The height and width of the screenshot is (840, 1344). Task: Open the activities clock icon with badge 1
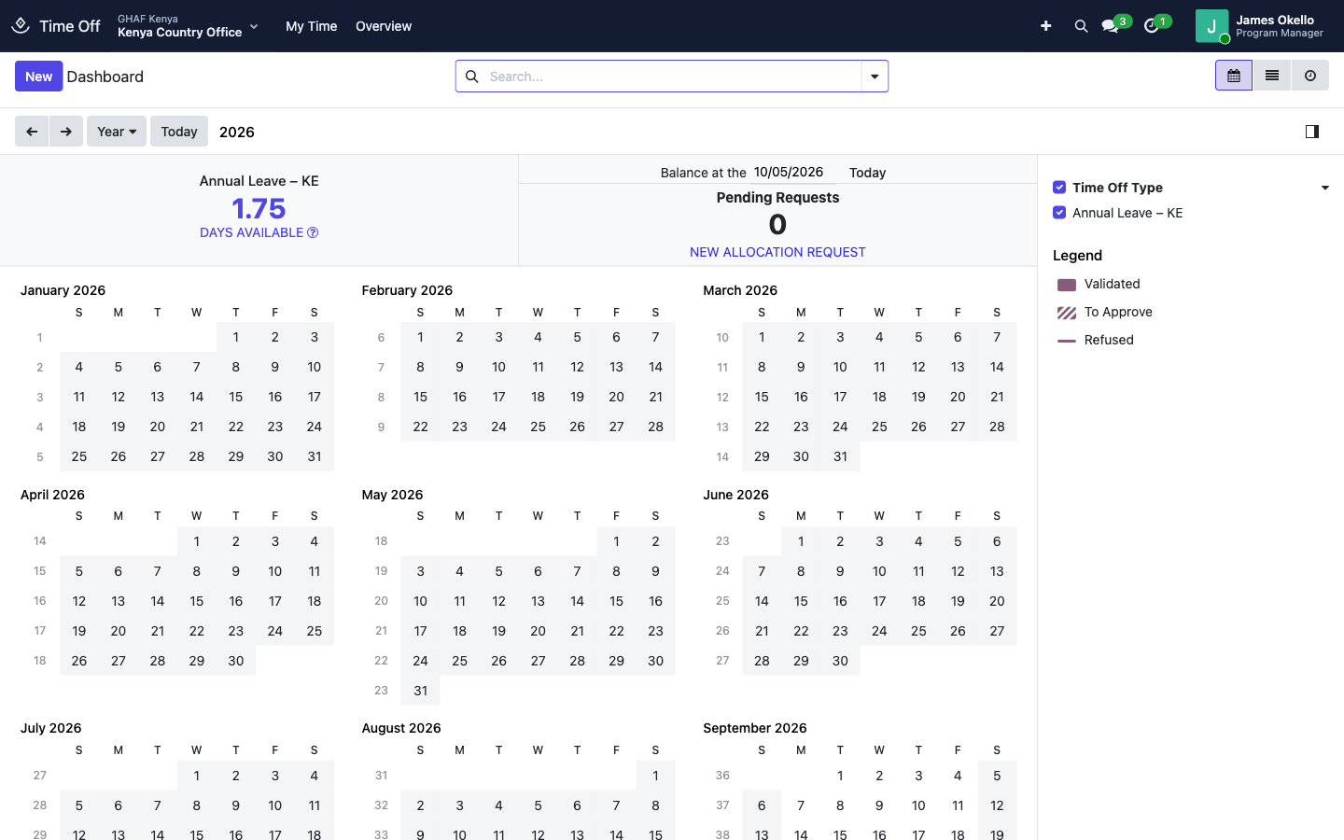click(1152, 26)
